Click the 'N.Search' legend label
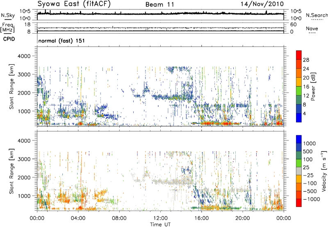Viewport: 328px width, 227px height. pos(317,15)
